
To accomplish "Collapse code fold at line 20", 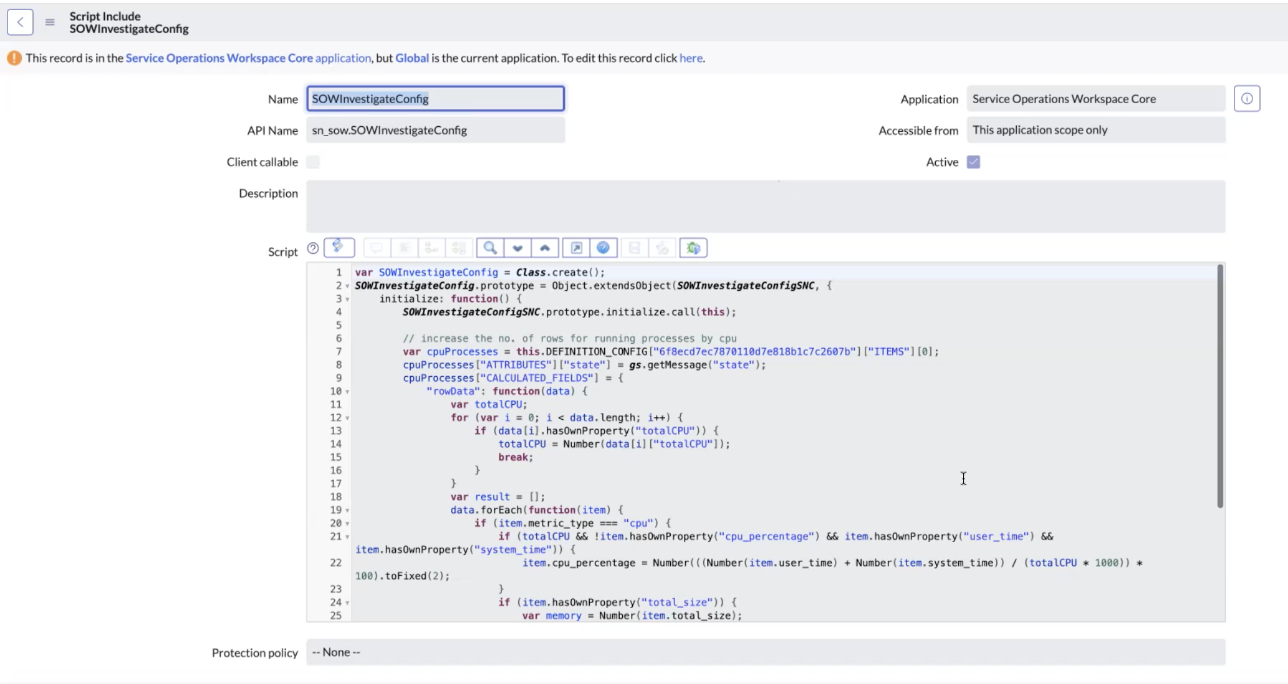I will coord(347,524).
